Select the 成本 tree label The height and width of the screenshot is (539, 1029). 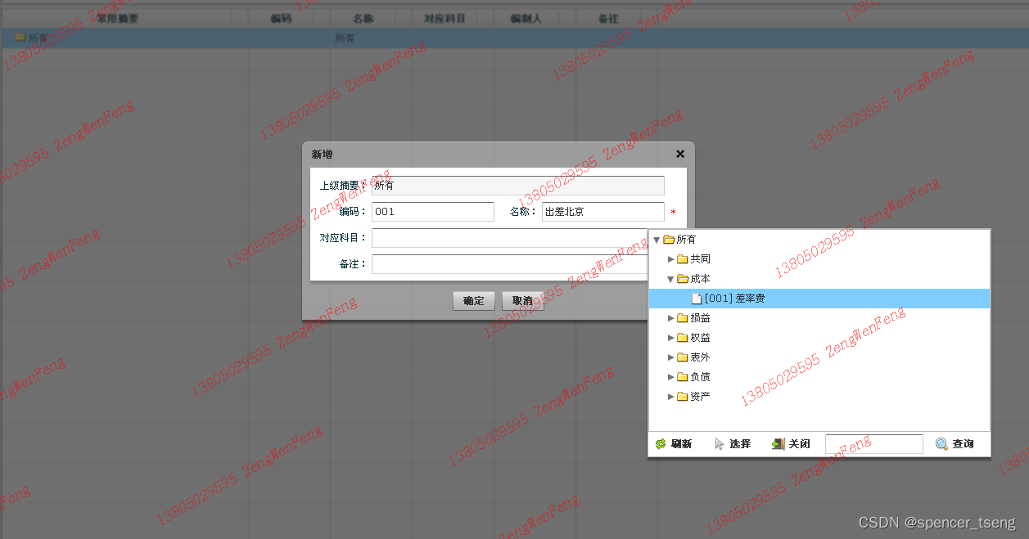700,279
